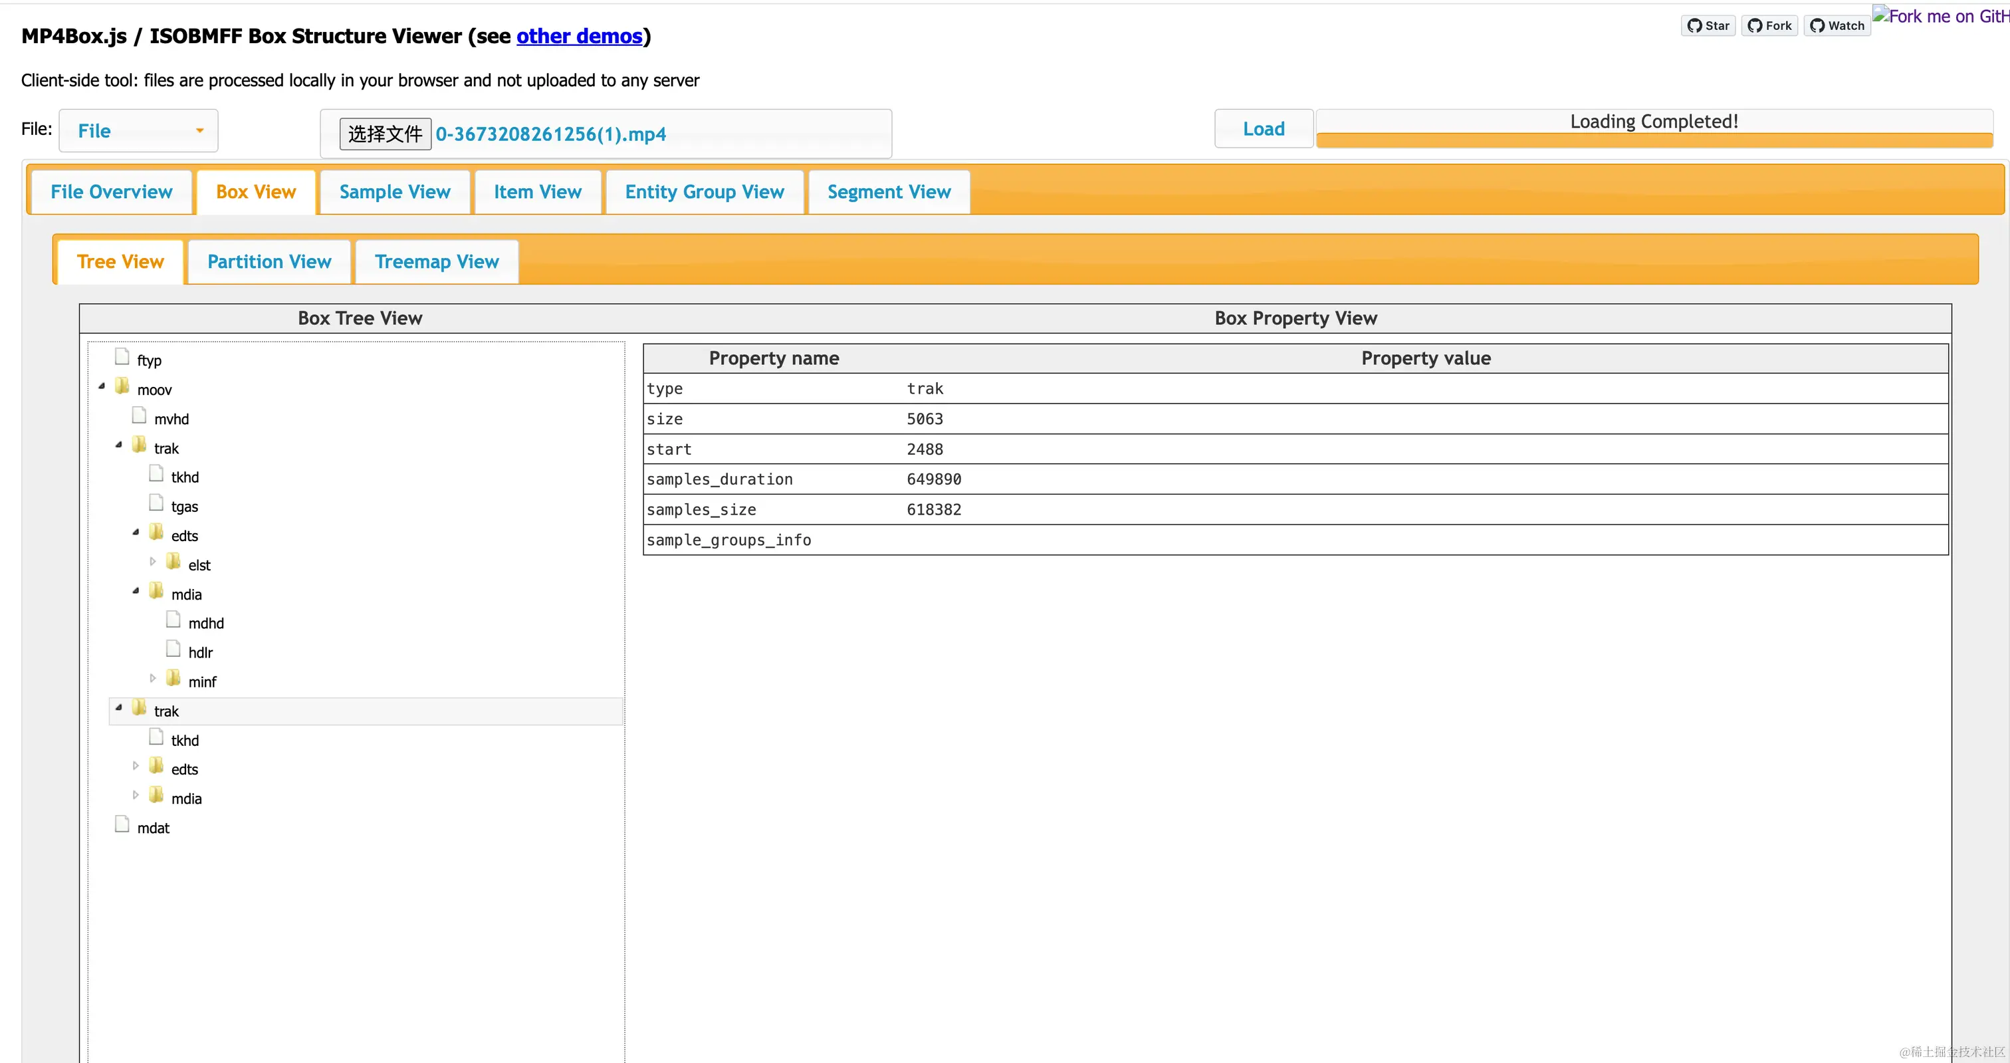Click the GitHub Star button
The height and width of the screenshot is (1063, 2010).
tap(1708, 26)
